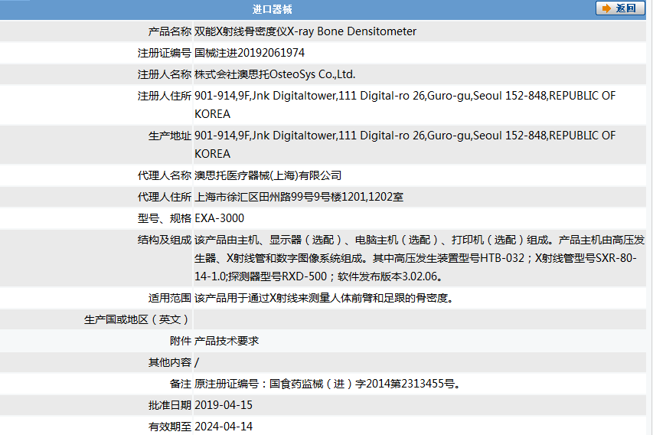
Task: Click the remark 原注册证编号 text
Action: tap(328, 384)
